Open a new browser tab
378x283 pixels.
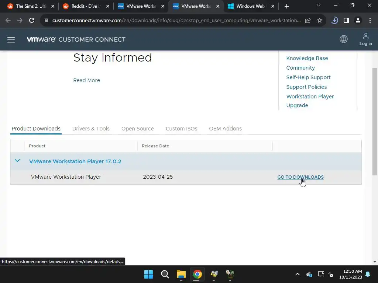pos(286,6)
